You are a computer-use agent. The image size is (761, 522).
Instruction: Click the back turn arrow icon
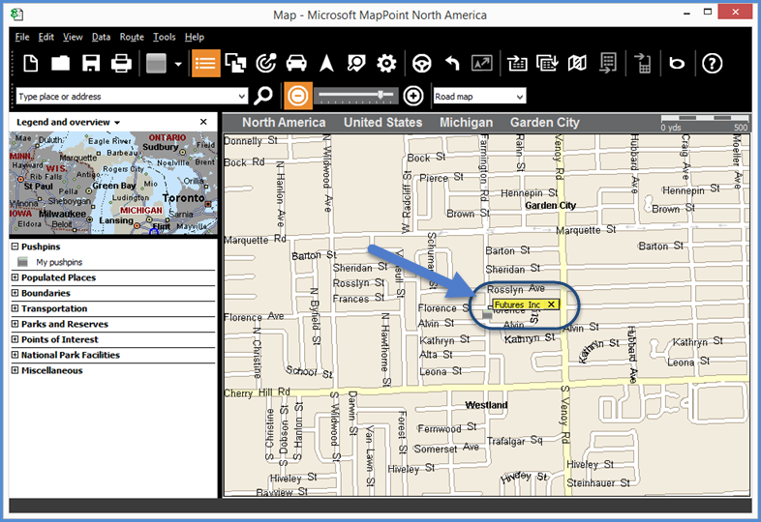(452, 64)
